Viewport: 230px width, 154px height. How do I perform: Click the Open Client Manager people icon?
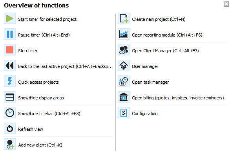pyautogui.click(x=124, y=50)
